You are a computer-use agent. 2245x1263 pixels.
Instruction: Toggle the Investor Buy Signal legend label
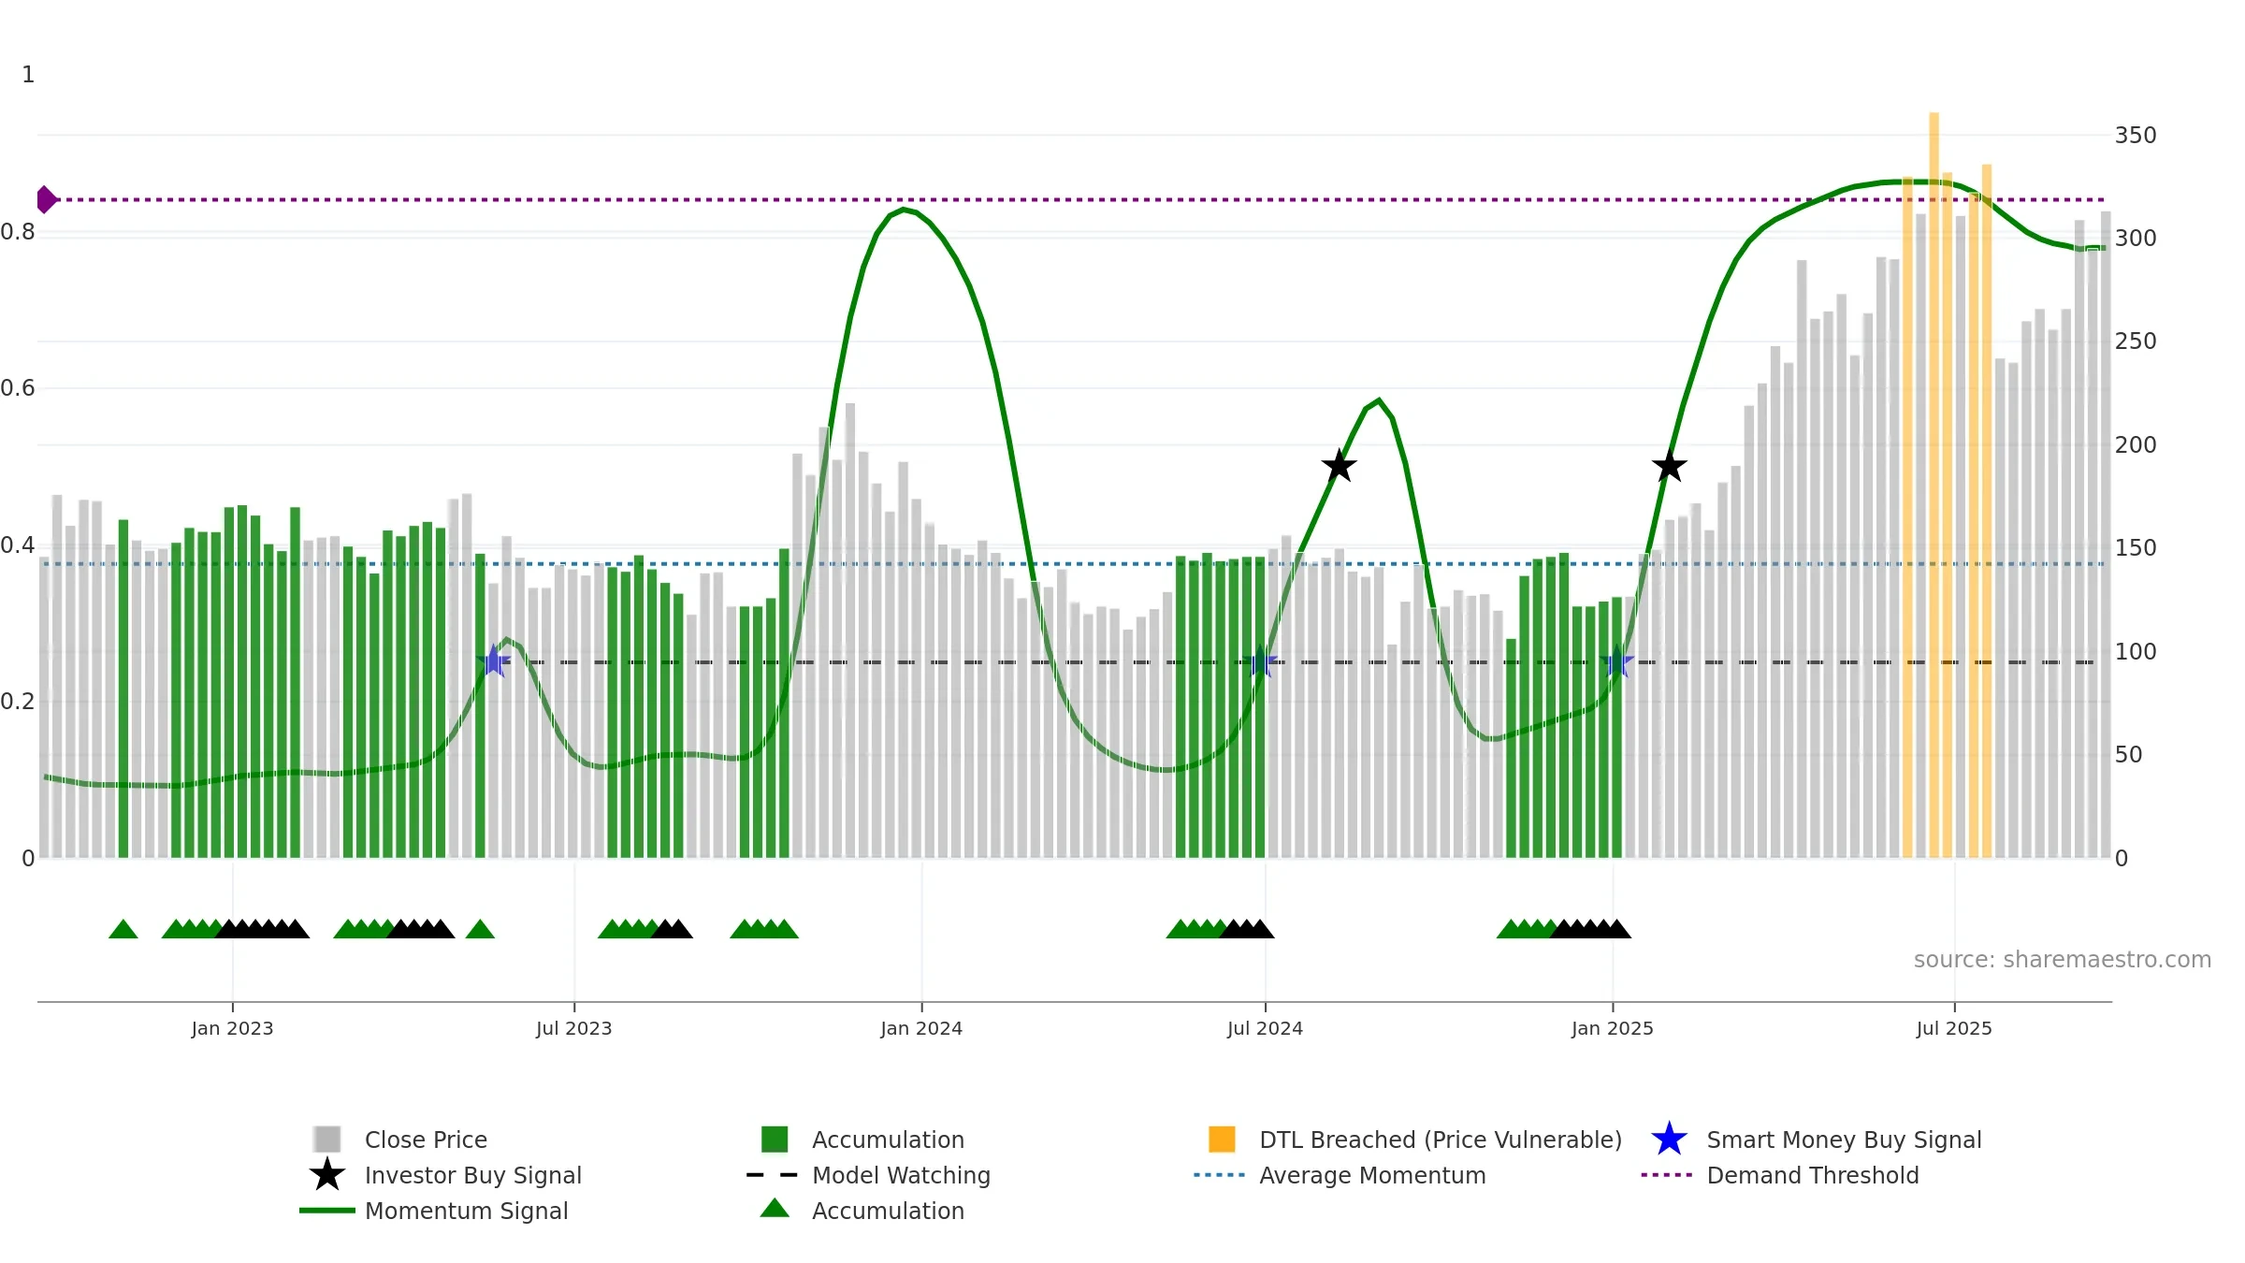(473, 1175)
